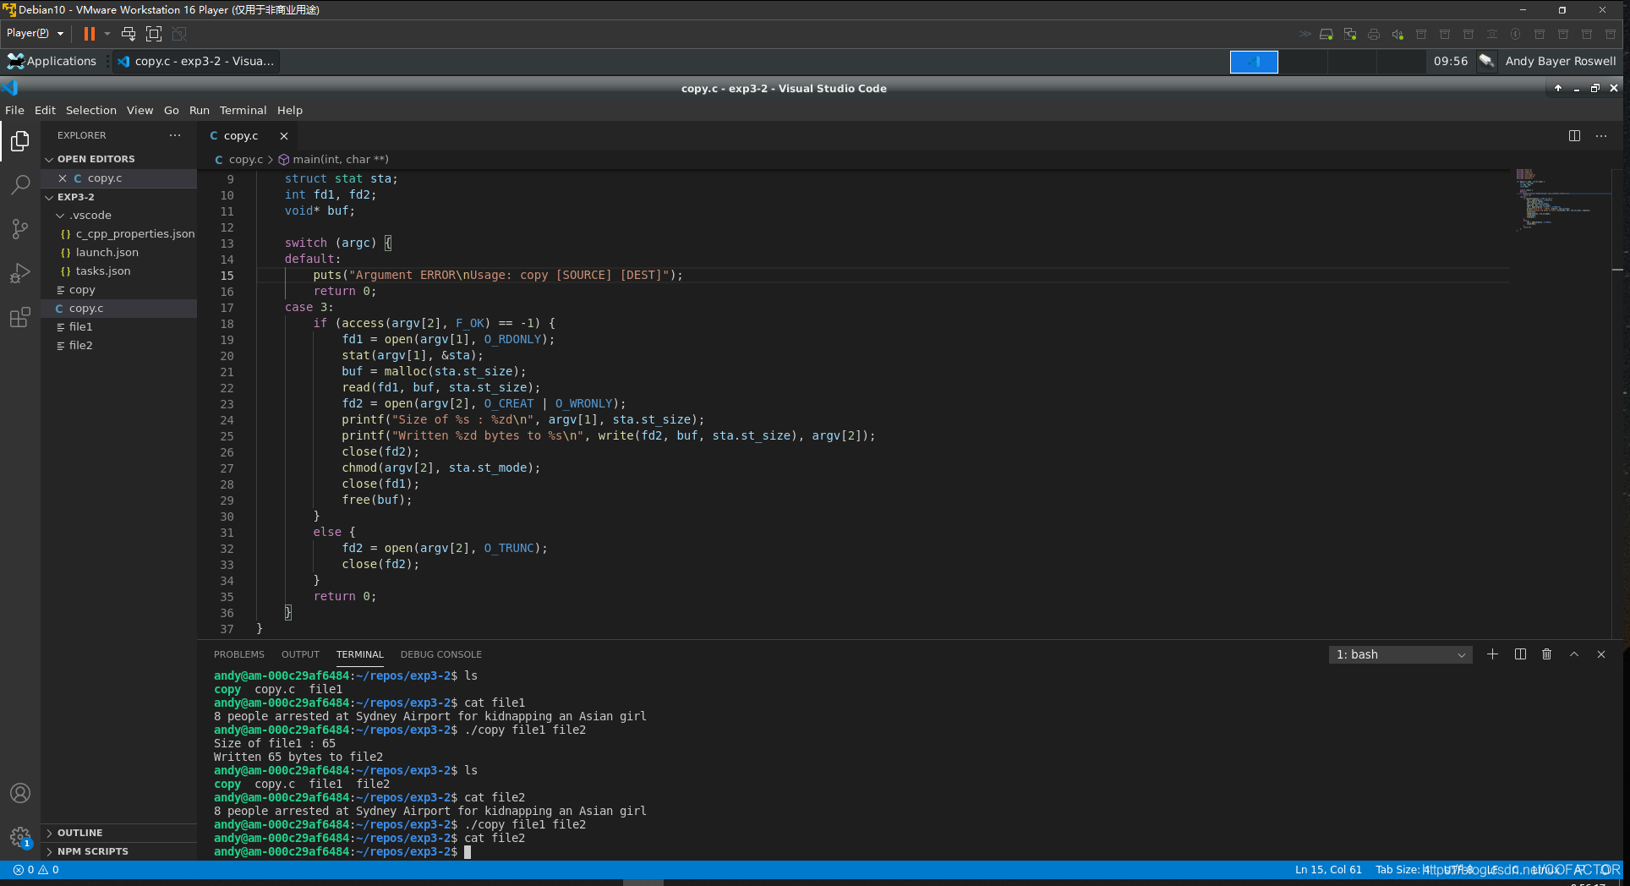
Task: Kill the terminal with trash icon
Action: pyautogui.click(x=1547, y=654)
